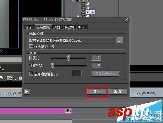Close the EDIUS Fx Alpha dialog
Image resolution: width=163 pixels, height=123 pixels.
coord(126,19)
